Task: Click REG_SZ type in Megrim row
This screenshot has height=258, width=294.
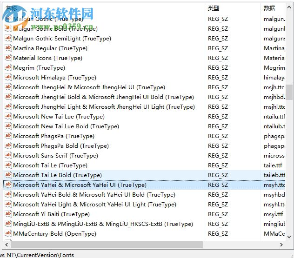Action: (218, 68)
